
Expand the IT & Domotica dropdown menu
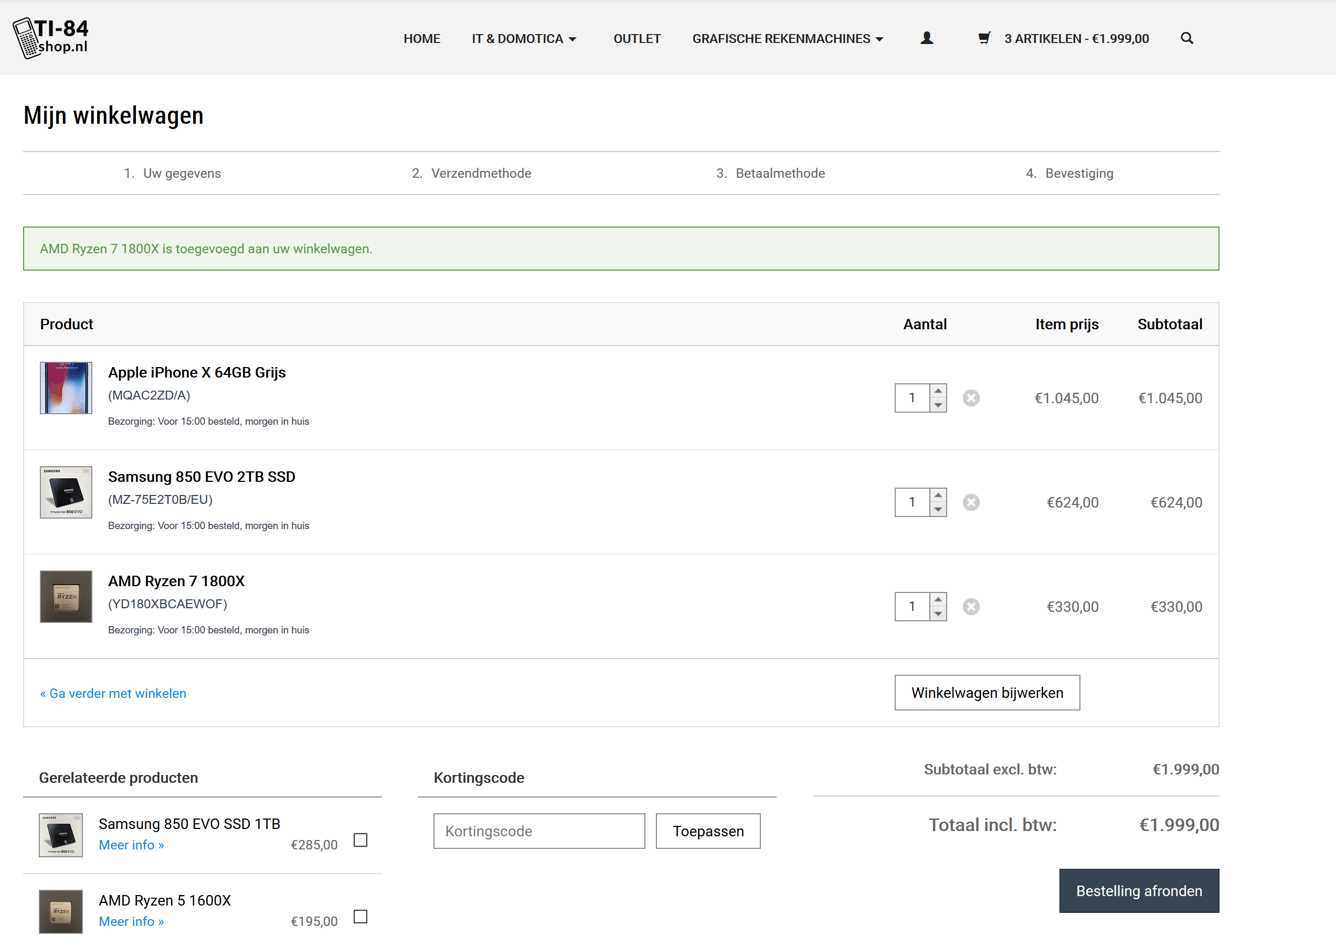point(524,38)
